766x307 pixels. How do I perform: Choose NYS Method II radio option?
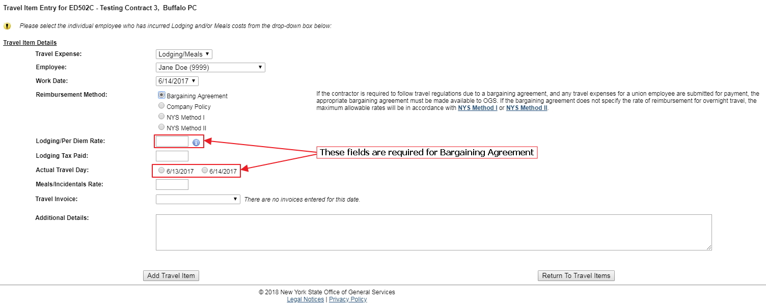point(162,127)
